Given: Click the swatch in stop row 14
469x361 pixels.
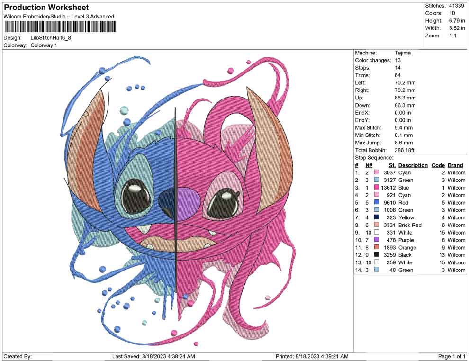Looking at the screenshot, I should [x=377, y=270].
